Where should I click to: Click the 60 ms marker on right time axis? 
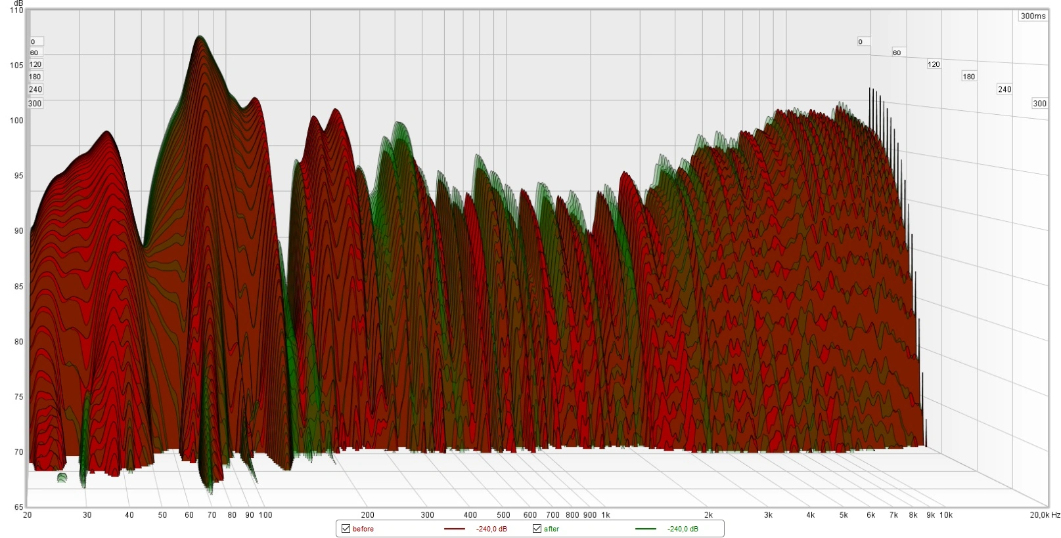[x=897, y=52]
